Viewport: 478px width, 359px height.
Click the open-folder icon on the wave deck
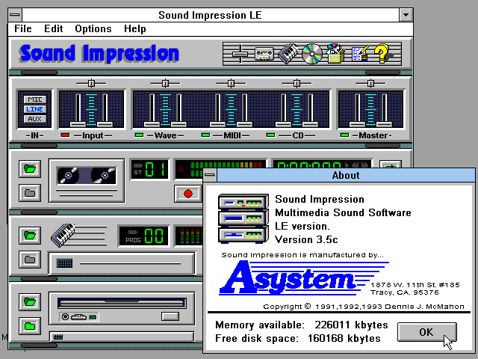point(30,168)
